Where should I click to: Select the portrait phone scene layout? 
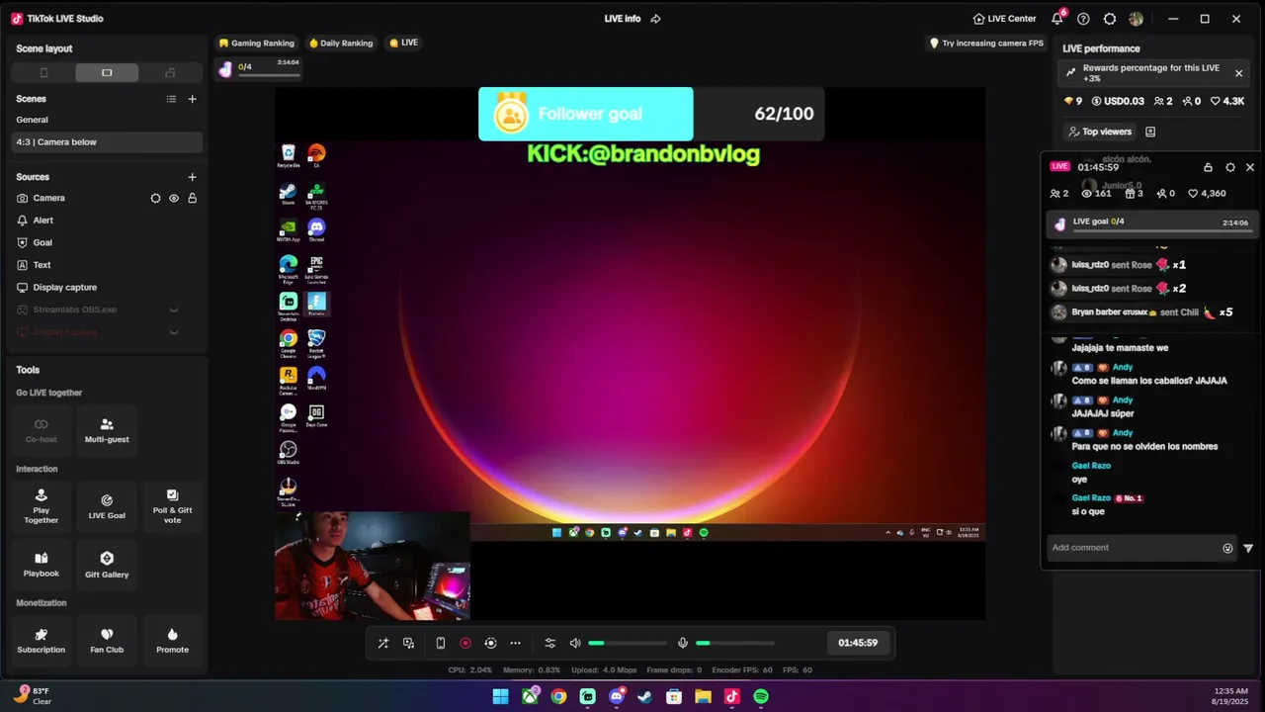43,73
